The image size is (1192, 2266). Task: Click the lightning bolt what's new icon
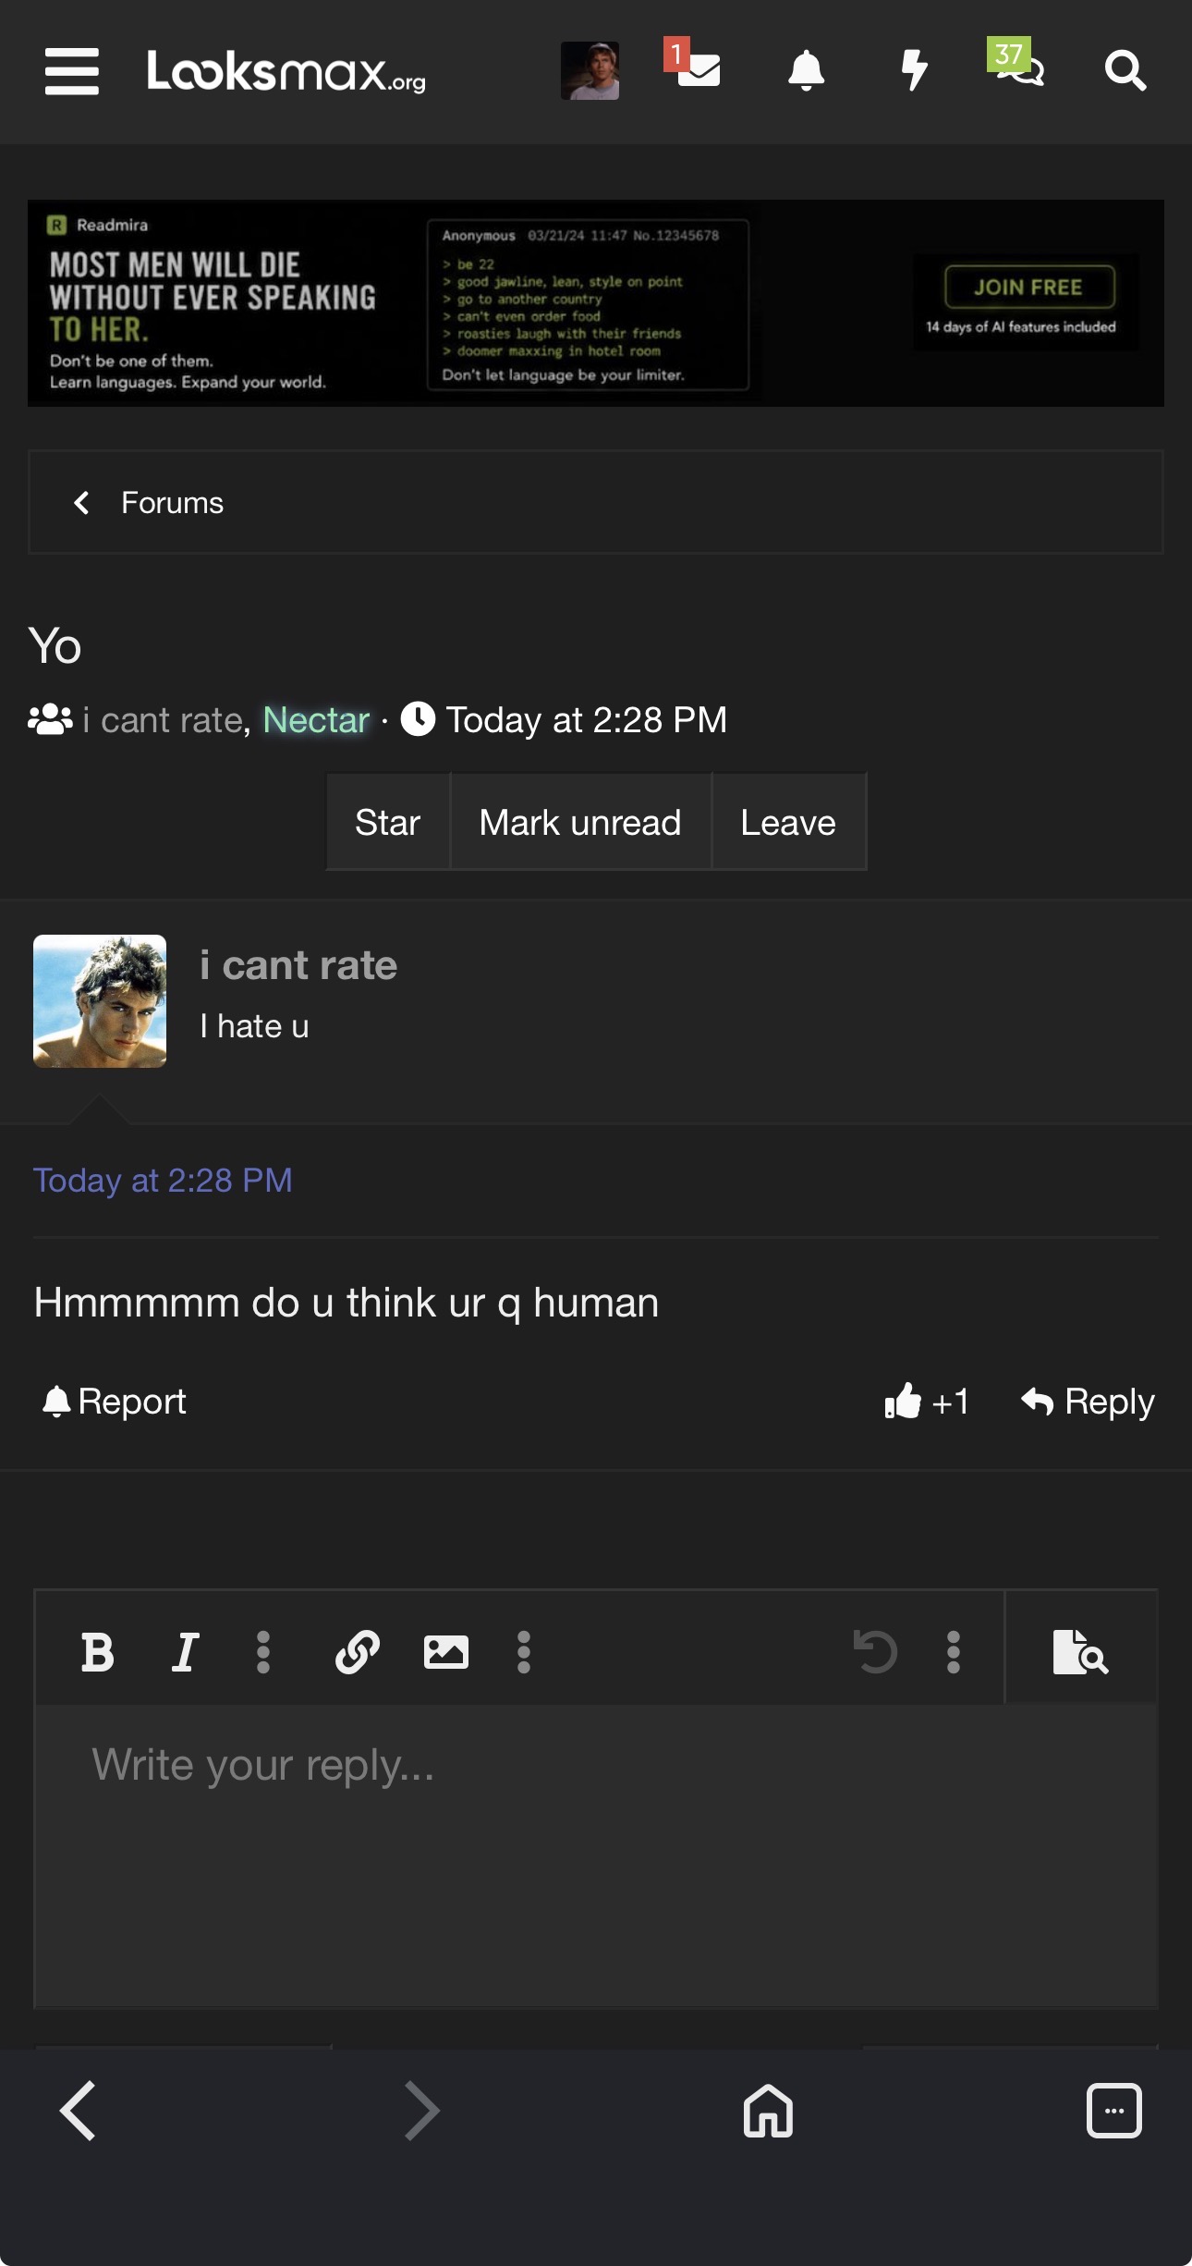[914, 70]
